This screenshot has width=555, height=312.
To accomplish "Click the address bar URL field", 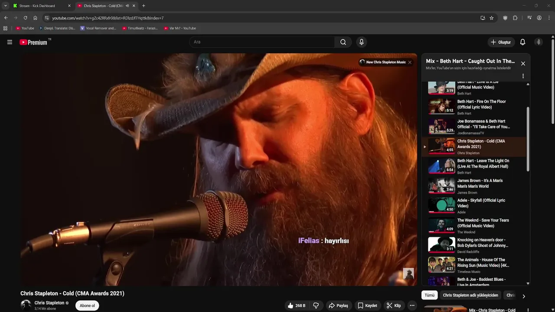I will point(260,18).
